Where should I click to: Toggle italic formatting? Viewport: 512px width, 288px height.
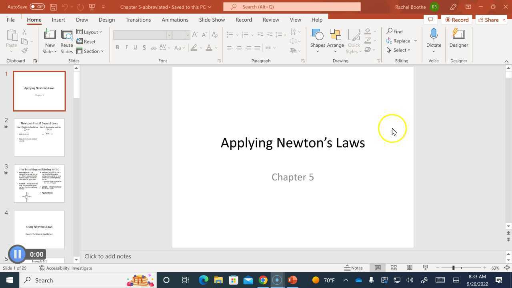(x=126, y=47)
